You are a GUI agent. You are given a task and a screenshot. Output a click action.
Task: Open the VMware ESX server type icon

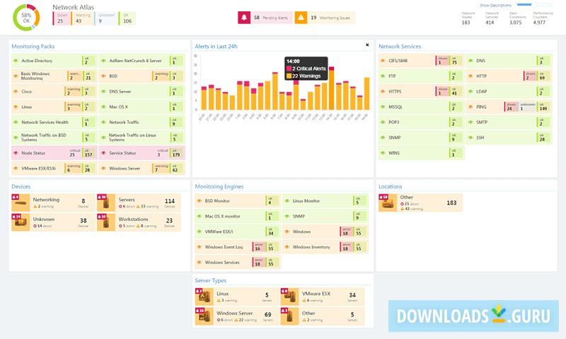coord(289,297)
